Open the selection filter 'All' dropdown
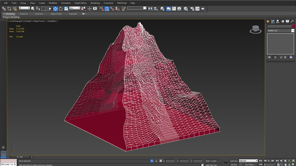 tap(24, 8)
